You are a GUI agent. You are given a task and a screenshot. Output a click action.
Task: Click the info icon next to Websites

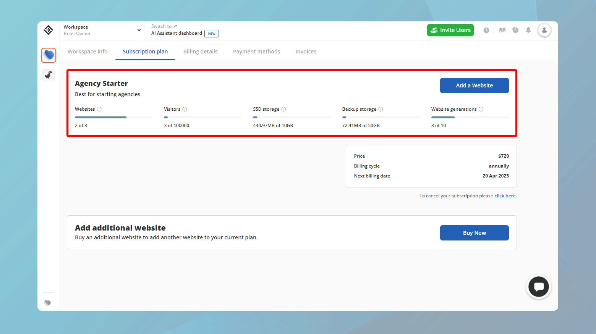point(99,109)
